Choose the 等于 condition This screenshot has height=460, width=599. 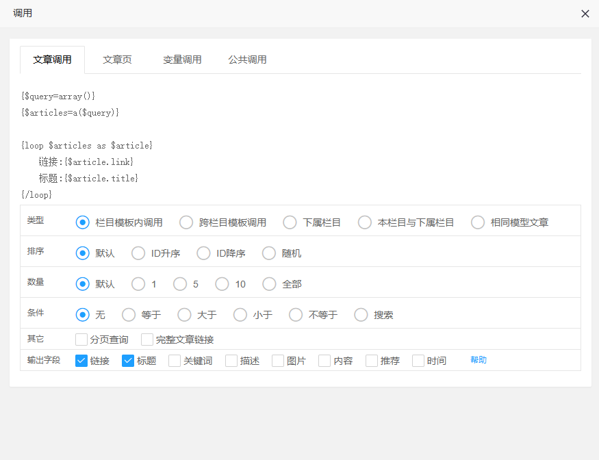[129, 315]
